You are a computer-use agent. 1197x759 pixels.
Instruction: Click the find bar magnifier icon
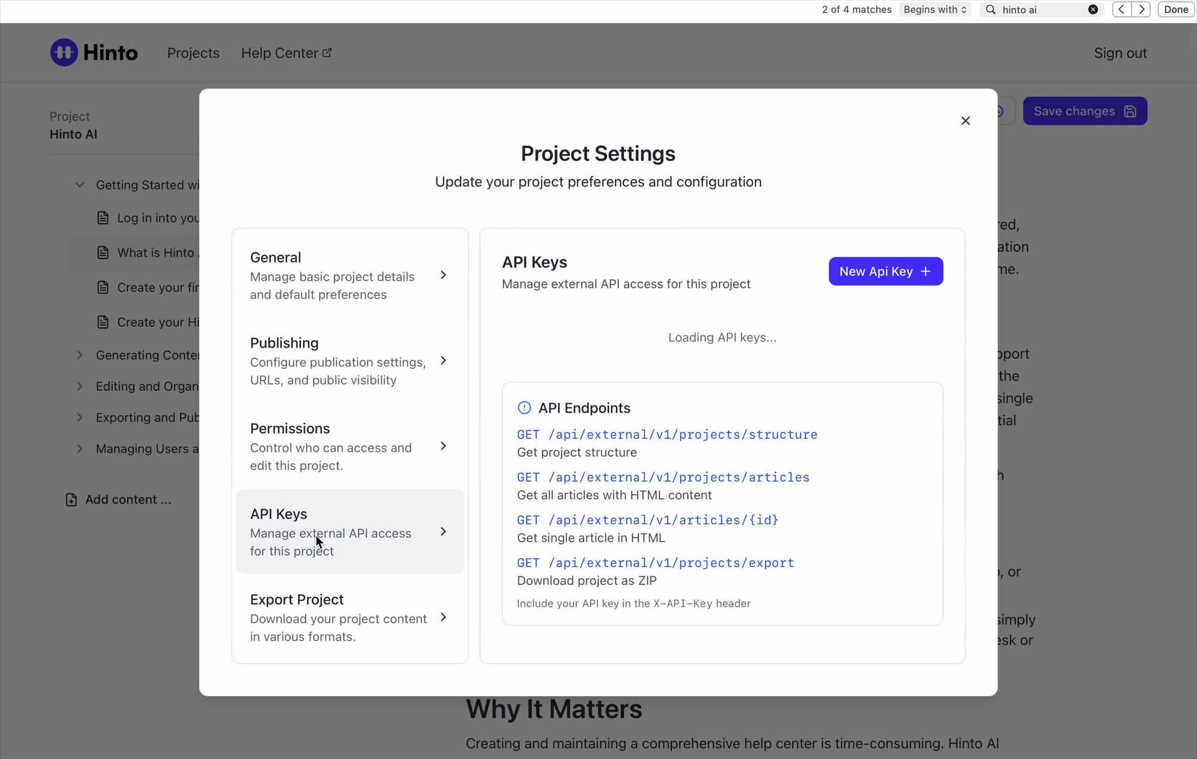point(991,9)
